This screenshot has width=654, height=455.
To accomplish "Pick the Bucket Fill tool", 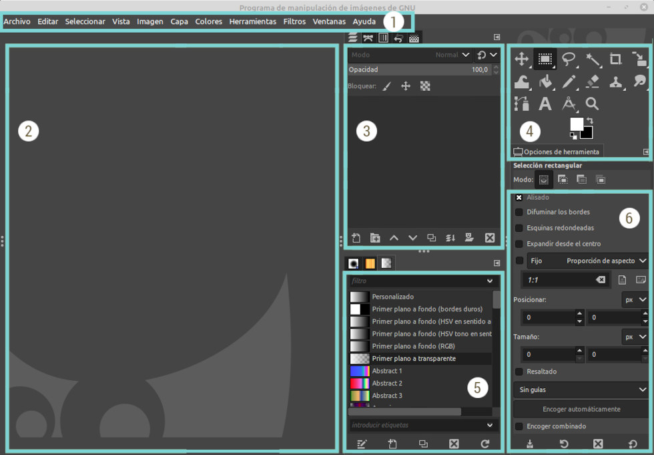I will point(545,82).
